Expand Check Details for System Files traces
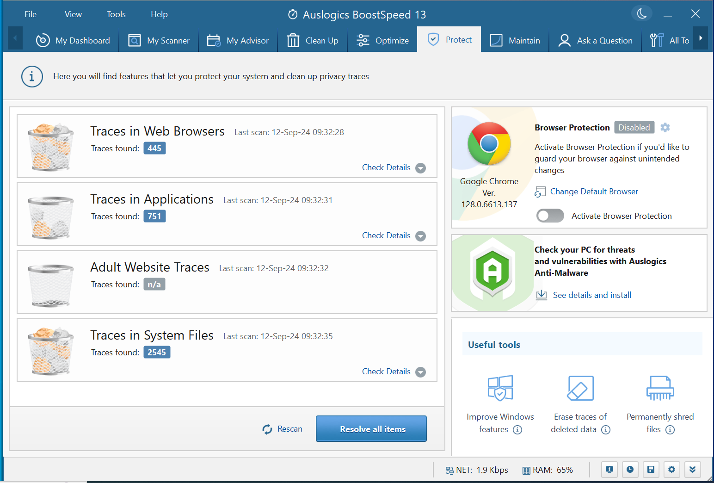 click(394, 372)
